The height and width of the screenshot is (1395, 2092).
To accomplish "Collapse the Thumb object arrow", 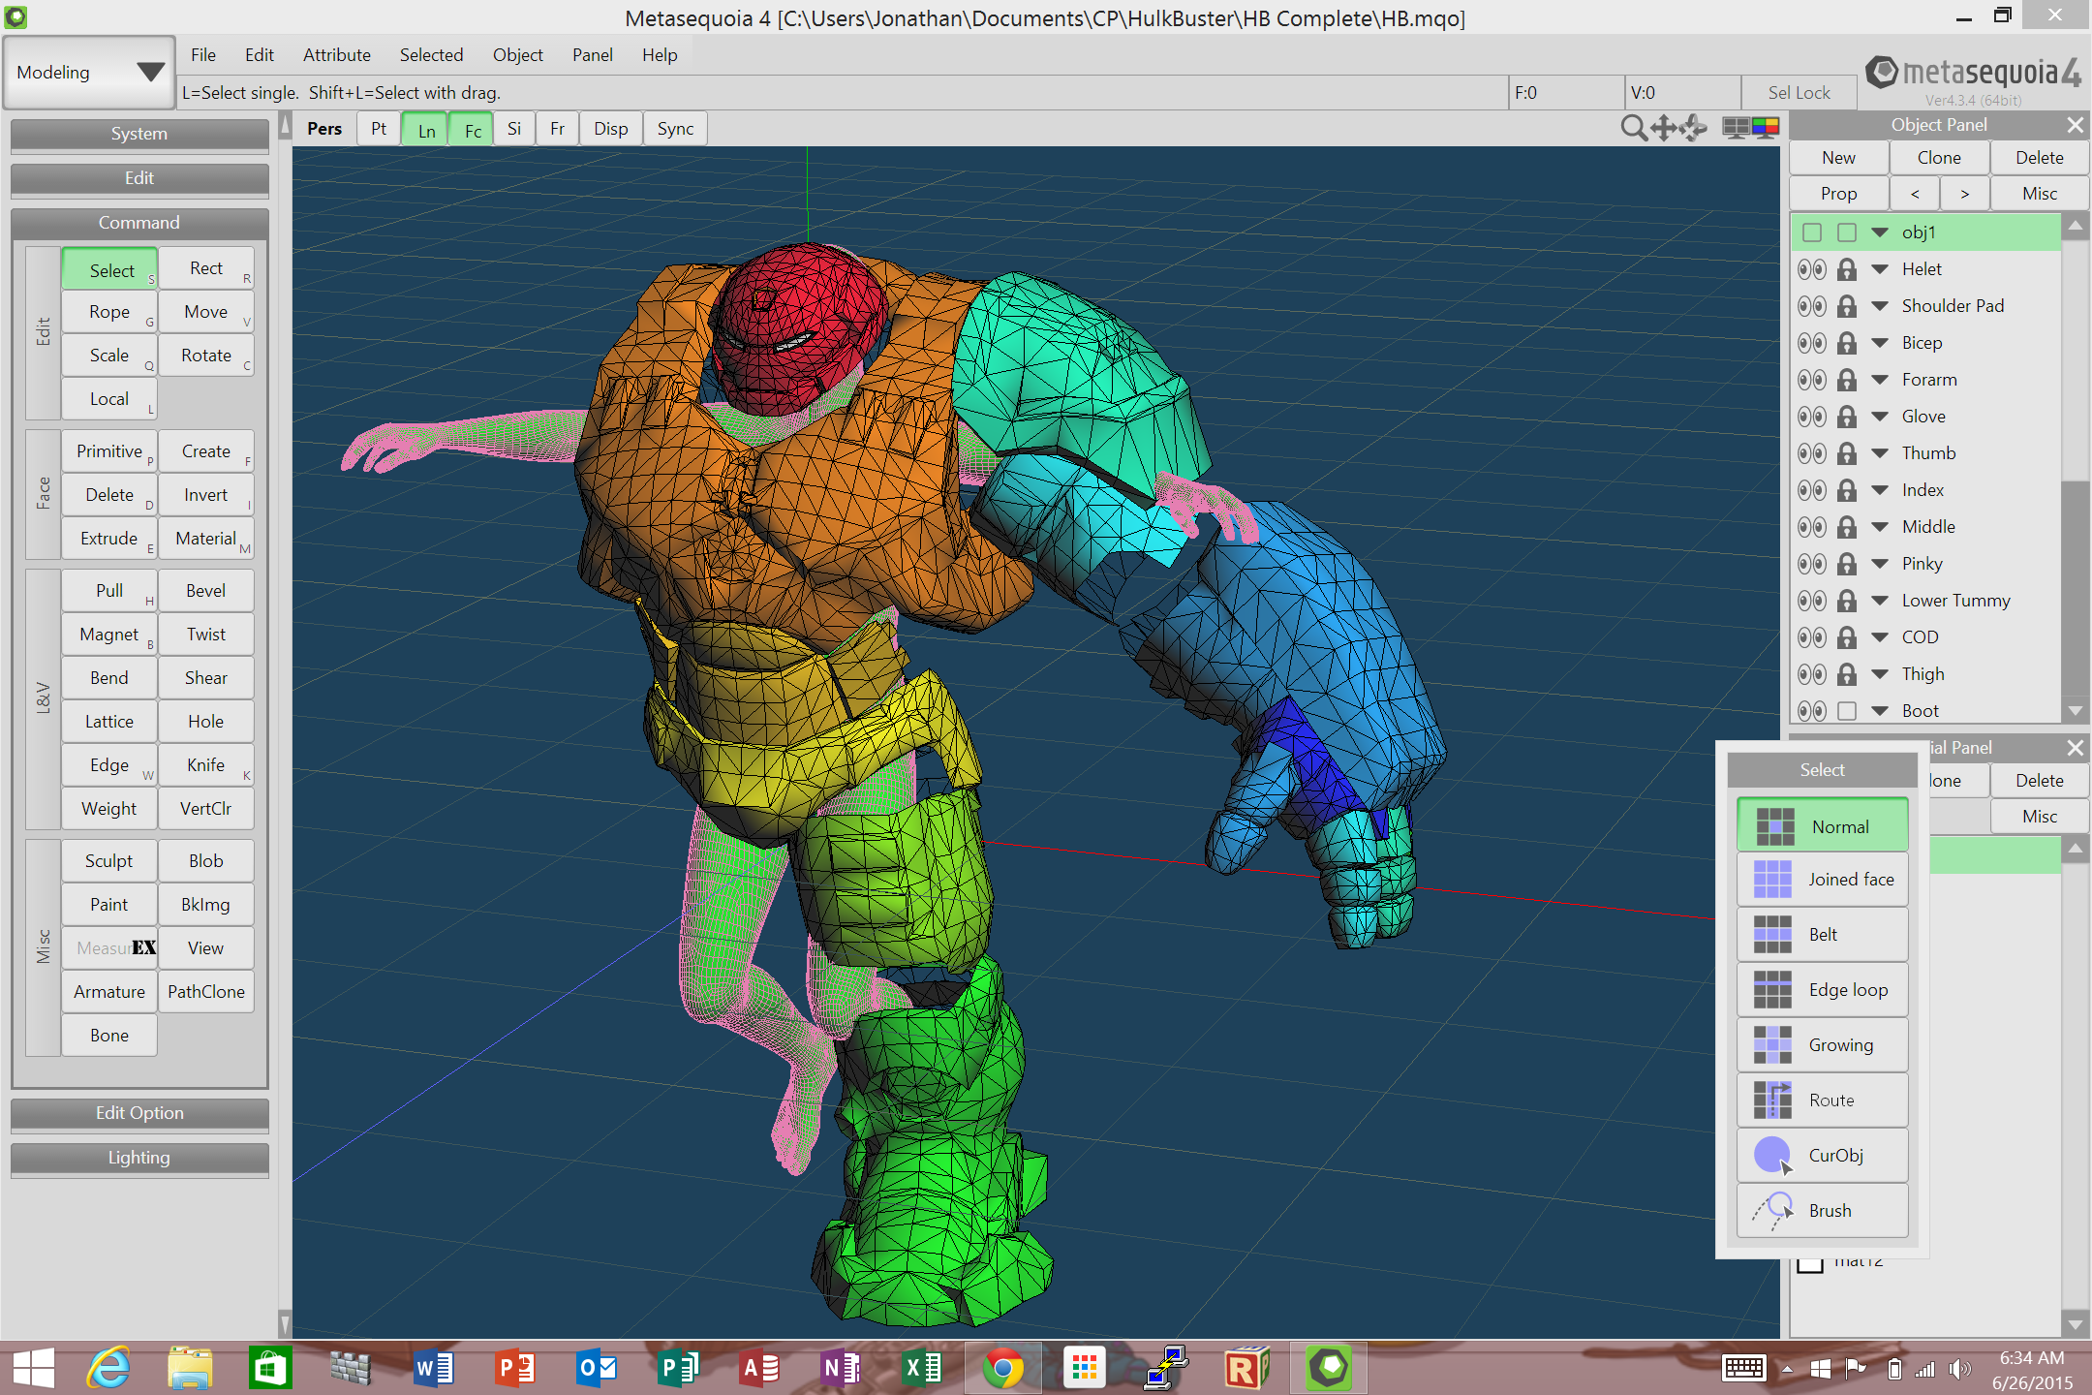I will (1880, 453).
